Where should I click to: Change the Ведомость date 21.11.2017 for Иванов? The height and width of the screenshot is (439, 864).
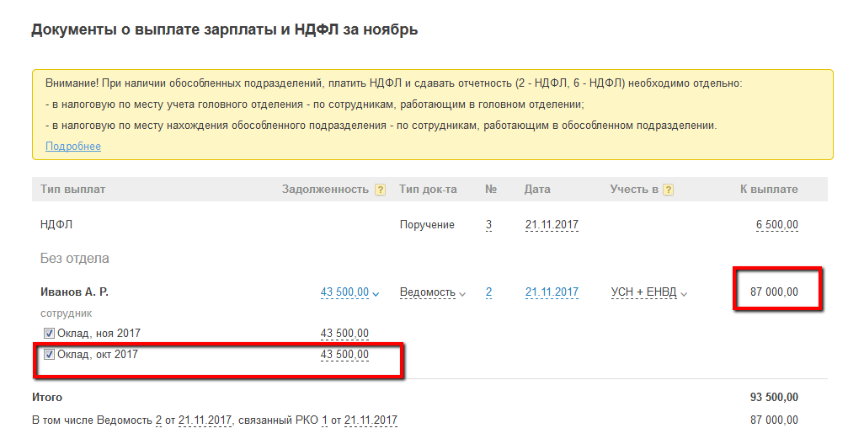click(x=552, y=292)
